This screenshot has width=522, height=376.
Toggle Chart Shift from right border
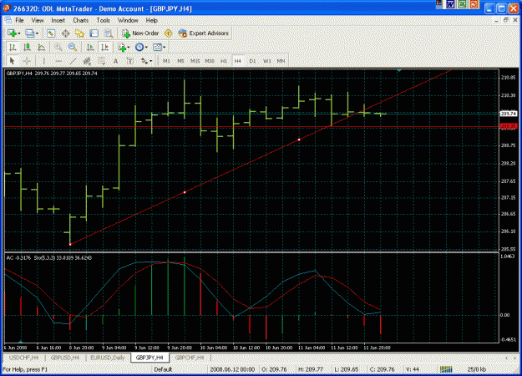click(104, 48)
